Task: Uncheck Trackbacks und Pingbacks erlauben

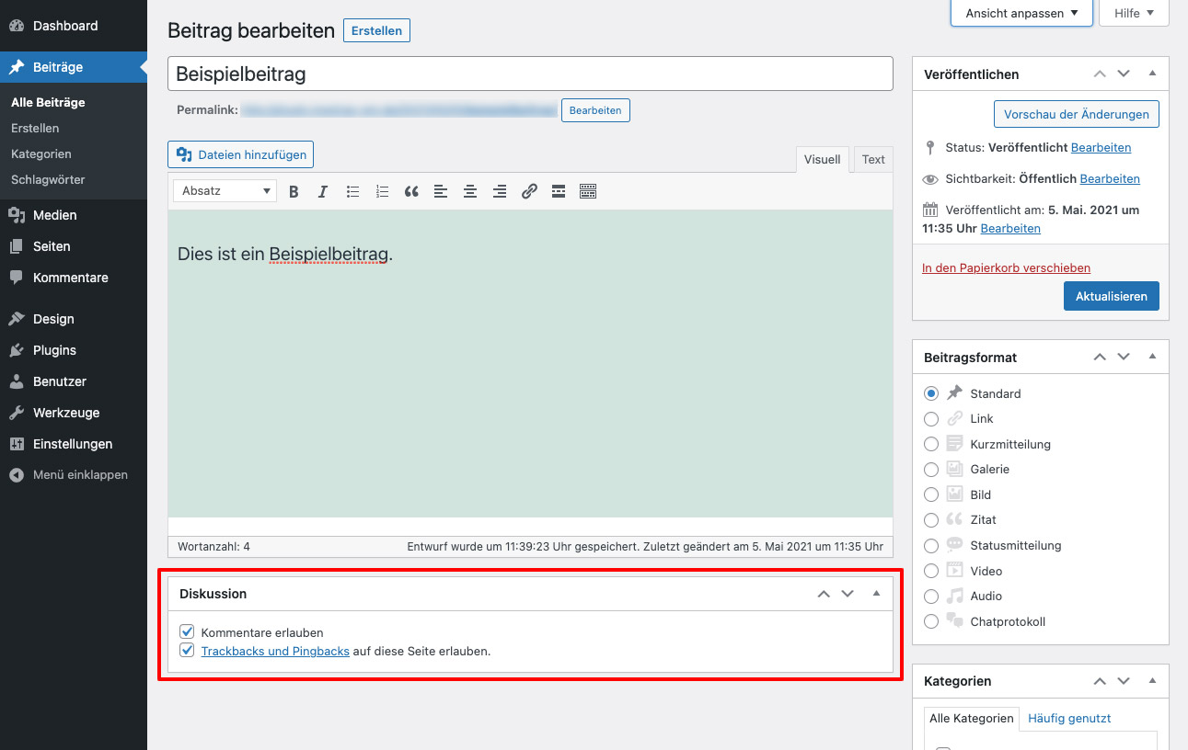Action: (187, 650)
